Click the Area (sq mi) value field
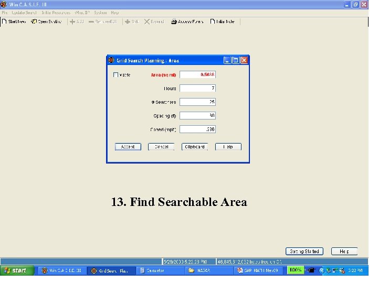 coord(198,74)
